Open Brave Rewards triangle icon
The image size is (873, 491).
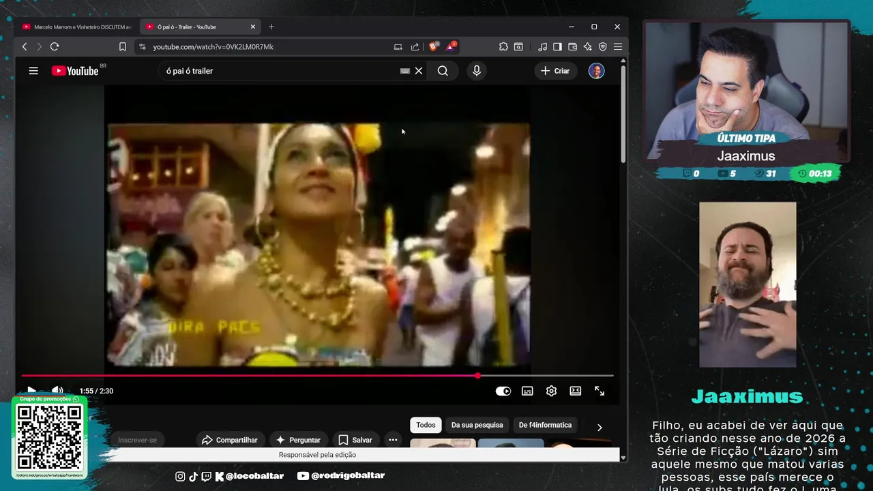point(451,46)
